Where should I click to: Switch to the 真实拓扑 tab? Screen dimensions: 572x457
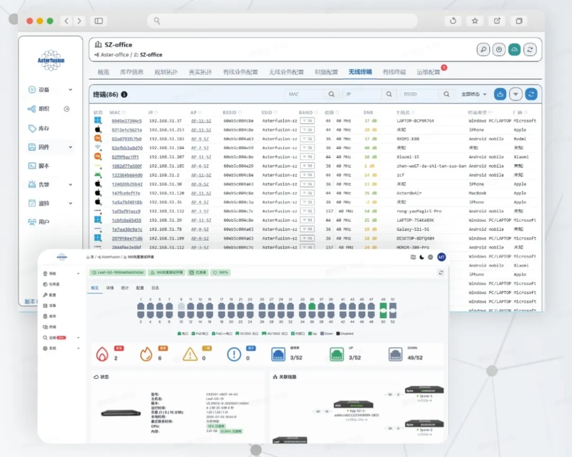tap(200, 72)
